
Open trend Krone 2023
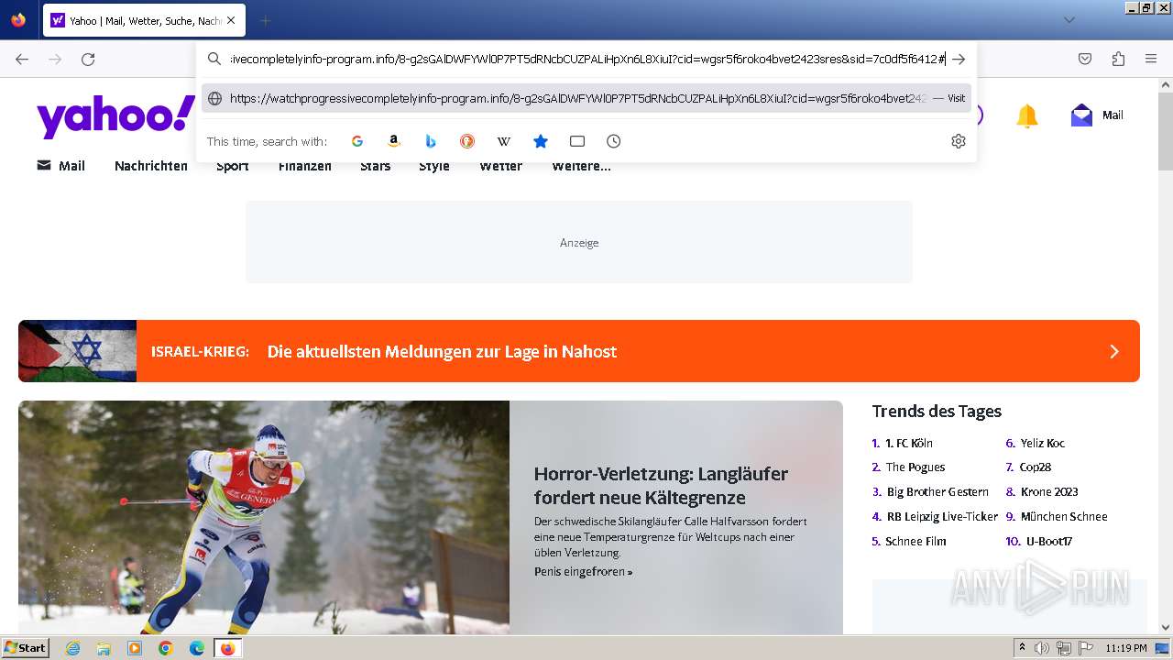coord(1049,492)
